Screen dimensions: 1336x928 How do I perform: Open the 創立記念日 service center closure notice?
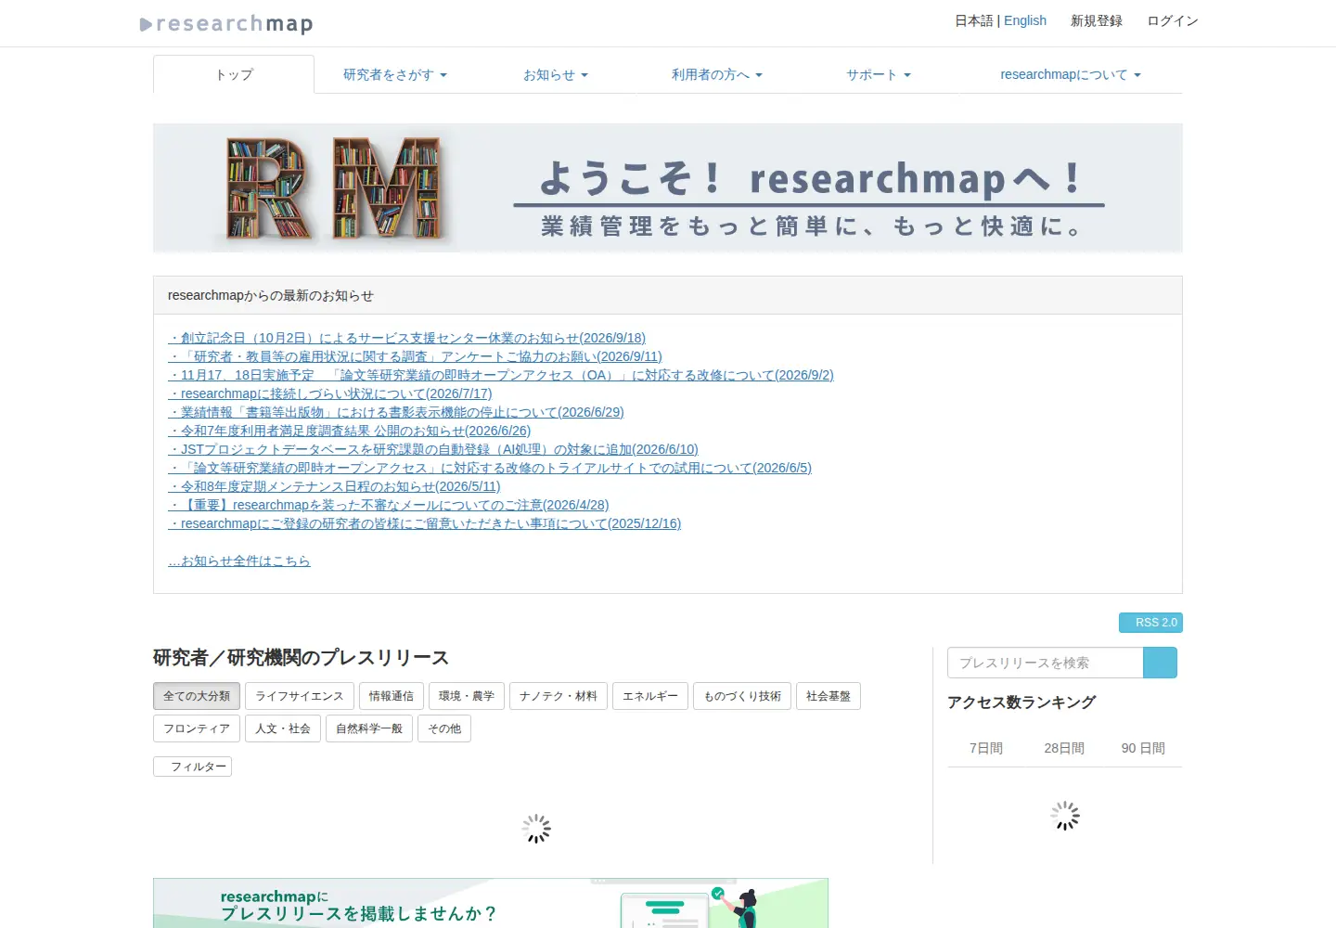click(x=406, y=338)
